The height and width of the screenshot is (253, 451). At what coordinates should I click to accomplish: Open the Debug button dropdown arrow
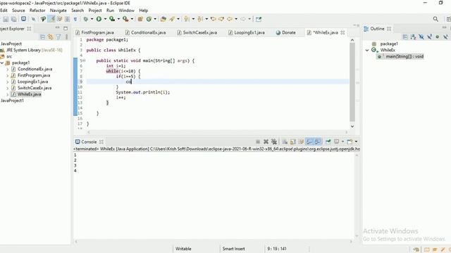coord(92,19)
